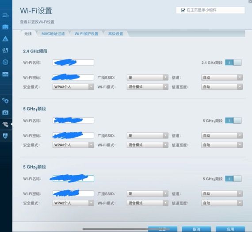Uncheck 在主页显示小组件 checkbox
252x232 pixels.
tap(183, 10)
